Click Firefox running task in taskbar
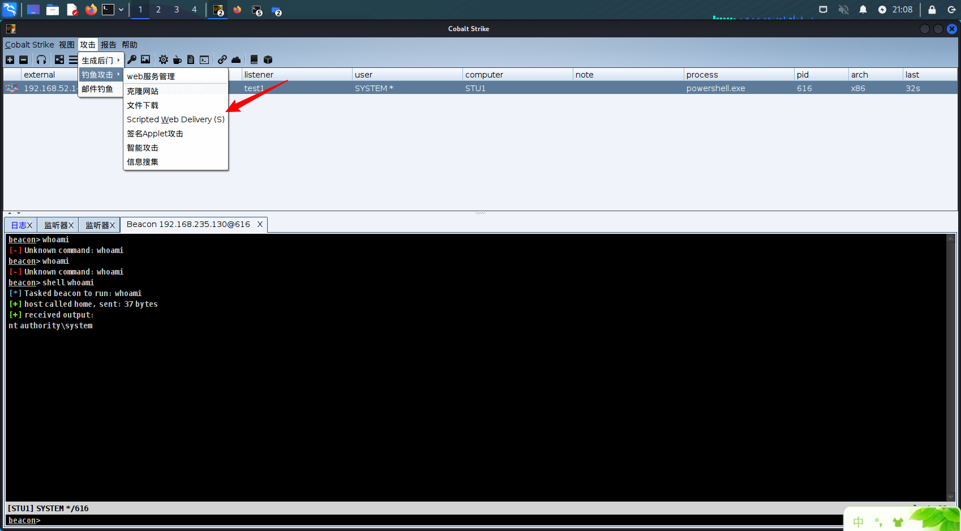 coord(237,10)
